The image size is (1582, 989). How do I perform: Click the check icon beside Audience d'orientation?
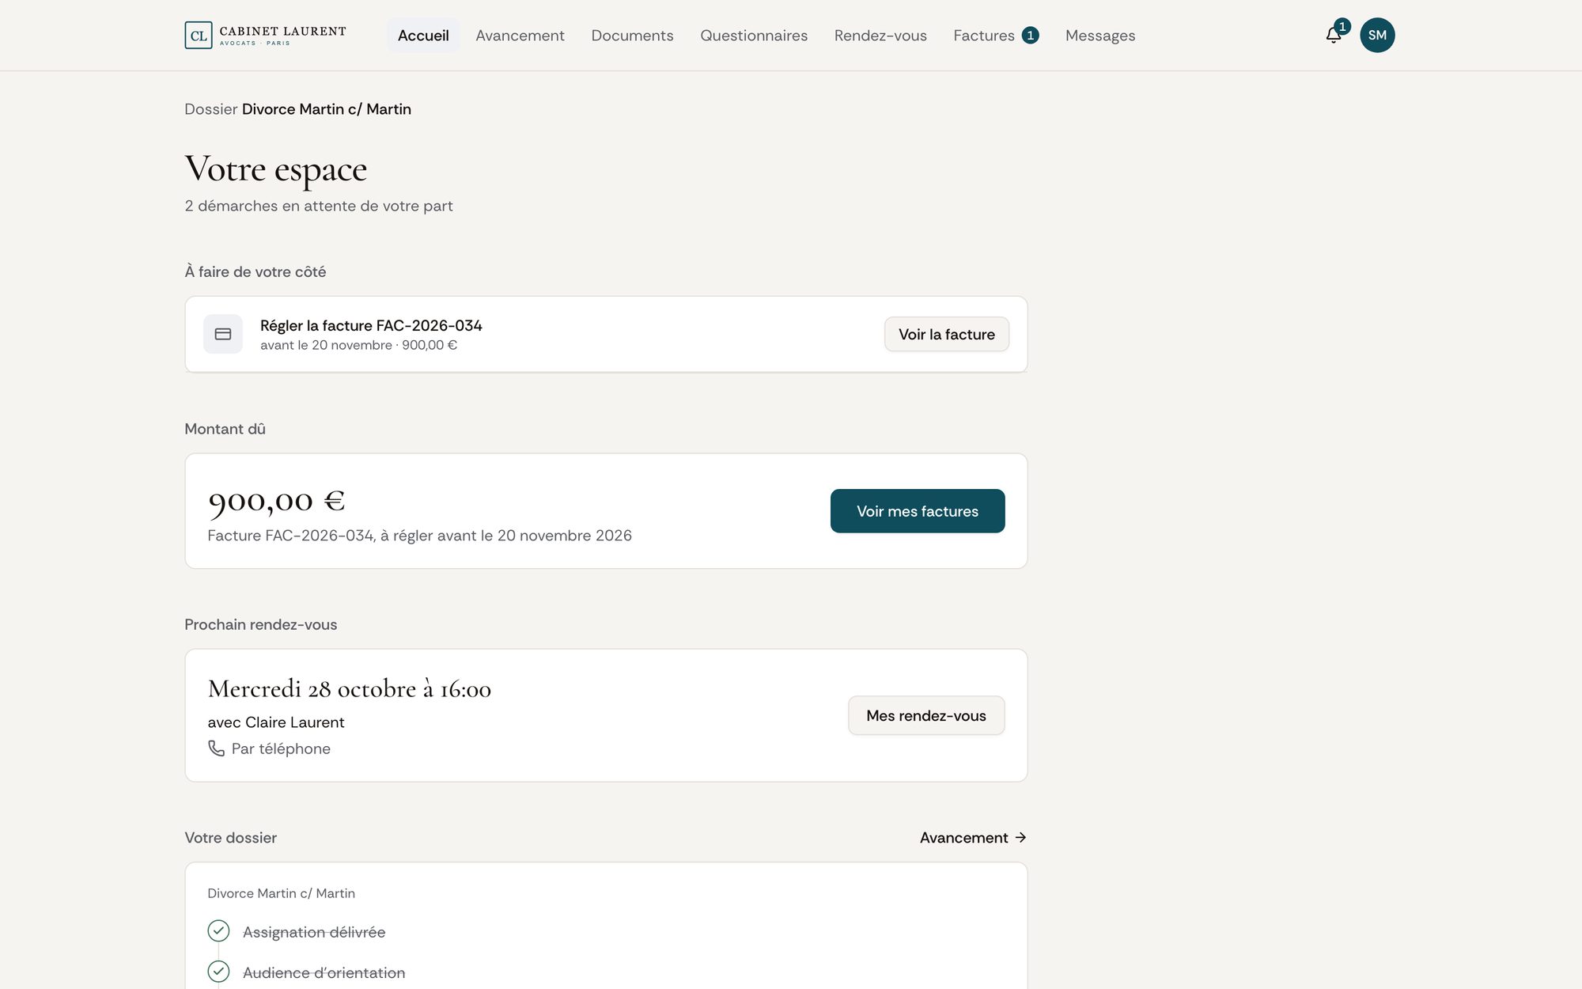(x=218, y=971)
